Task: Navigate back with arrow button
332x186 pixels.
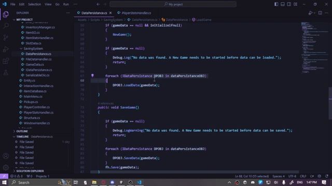Action: pyautogui.click(x=98, y=4)
